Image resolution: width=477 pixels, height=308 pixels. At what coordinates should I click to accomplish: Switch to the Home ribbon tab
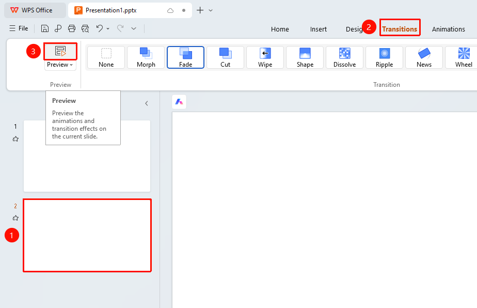click(x=280, y=29)
